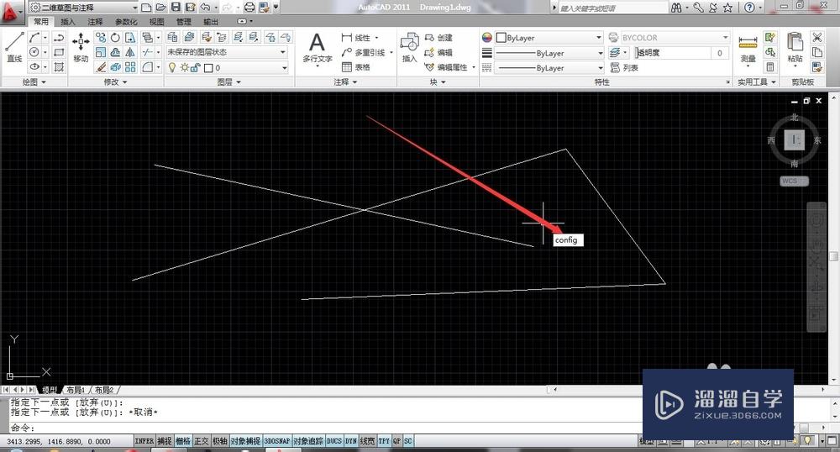840x452 pixels.
Task: Switch to the 输出 ribbon tab
Action: [x=211, y=21]
